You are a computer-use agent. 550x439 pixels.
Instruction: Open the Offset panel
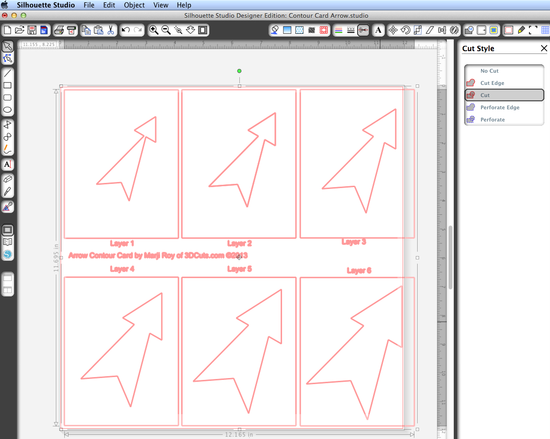[x=494, y=30]
